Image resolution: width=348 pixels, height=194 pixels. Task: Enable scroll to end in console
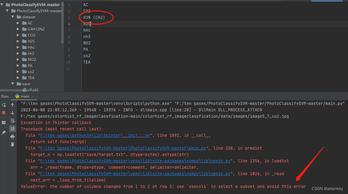(12, 128)
